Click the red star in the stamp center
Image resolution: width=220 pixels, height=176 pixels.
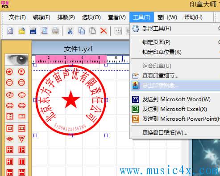click(71, 99)
